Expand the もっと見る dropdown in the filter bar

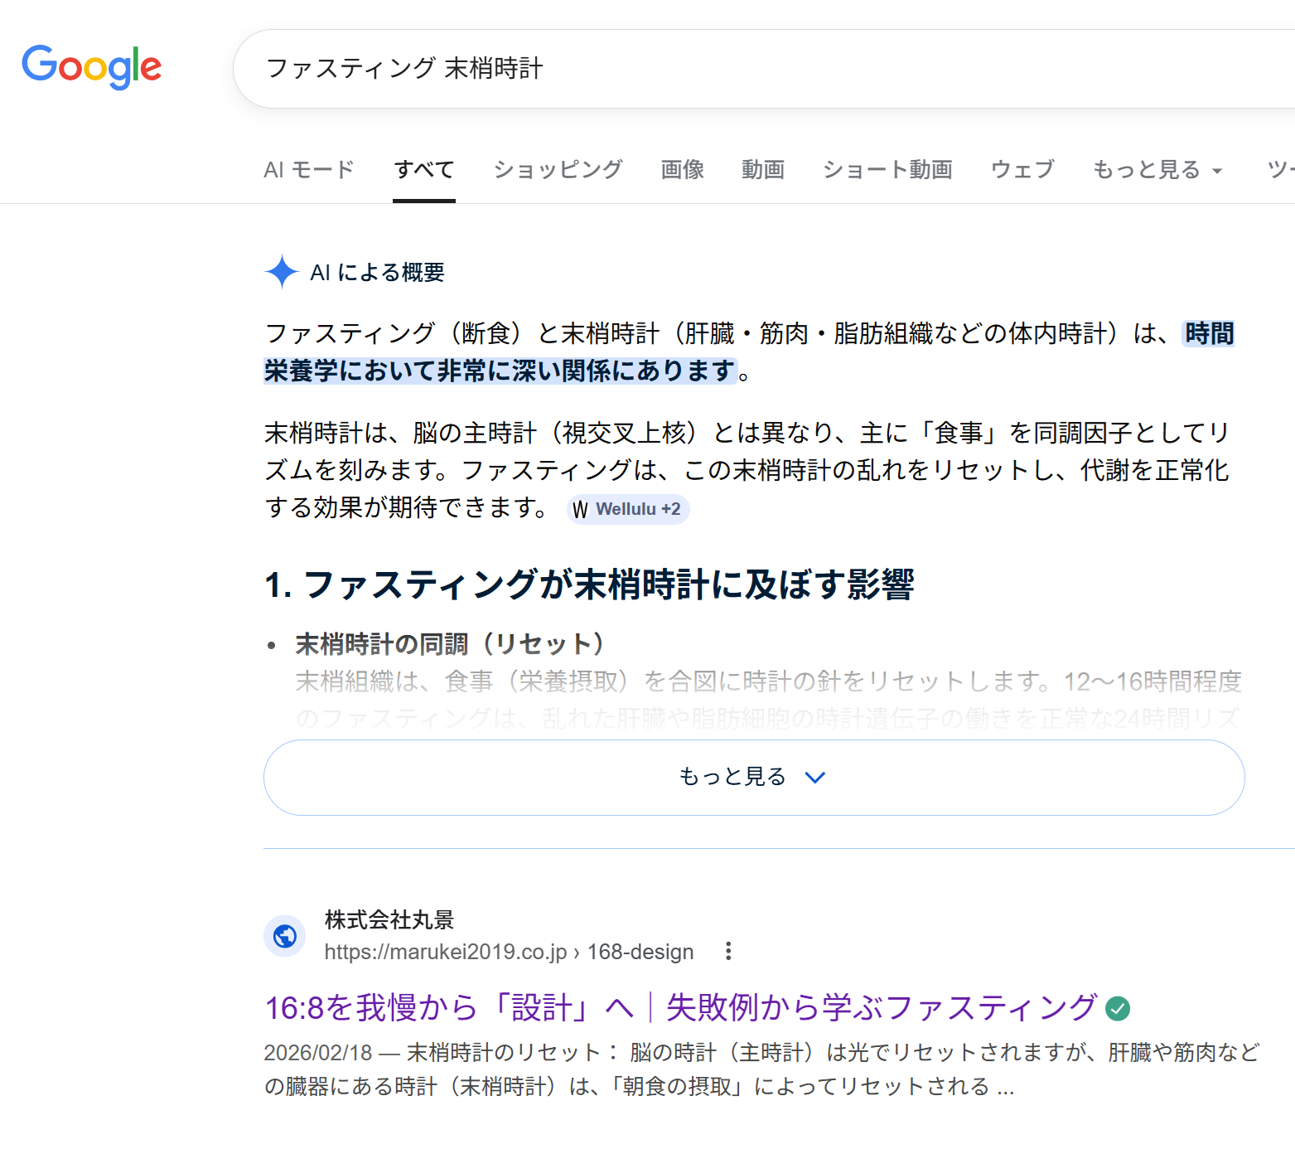pos(1157,170)
